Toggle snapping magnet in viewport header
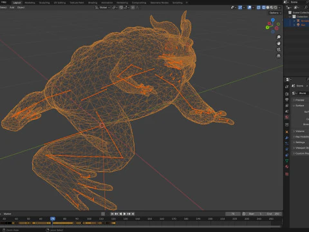Viewport: 309px width, 232px height. [x=121, y=8]
